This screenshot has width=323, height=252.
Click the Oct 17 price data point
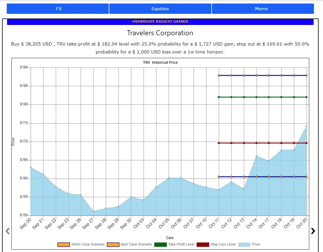point(269,161)
